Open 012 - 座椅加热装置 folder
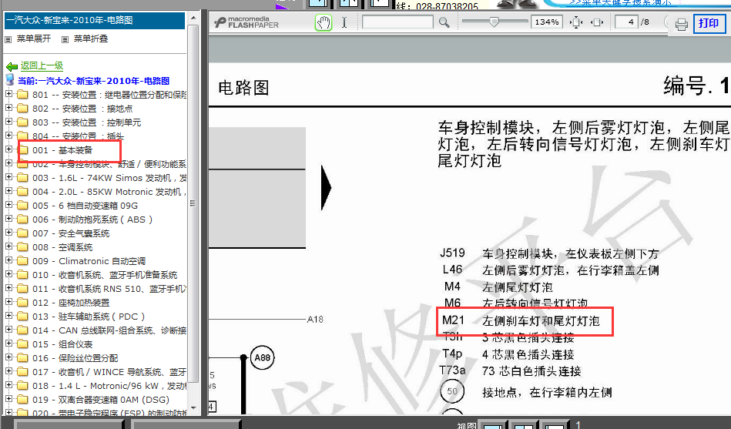731x429 pixels. [71, 303]
